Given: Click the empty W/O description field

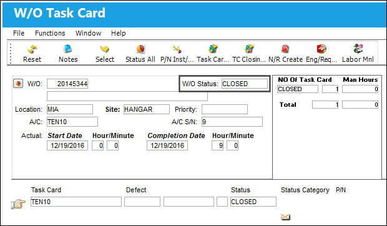Looking at the screenshot, I should pos(127,96).
